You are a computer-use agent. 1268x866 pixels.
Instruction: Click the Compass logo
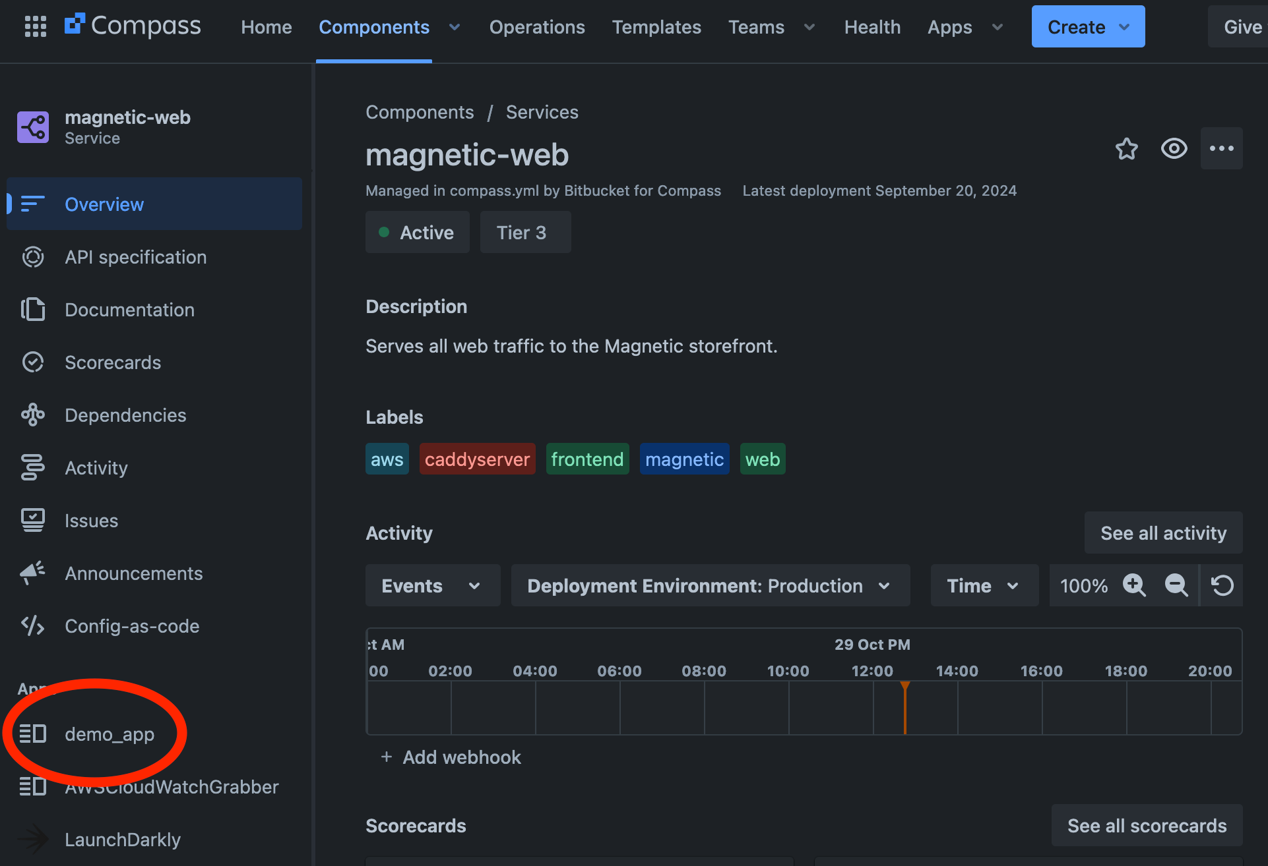coord(133,26)
